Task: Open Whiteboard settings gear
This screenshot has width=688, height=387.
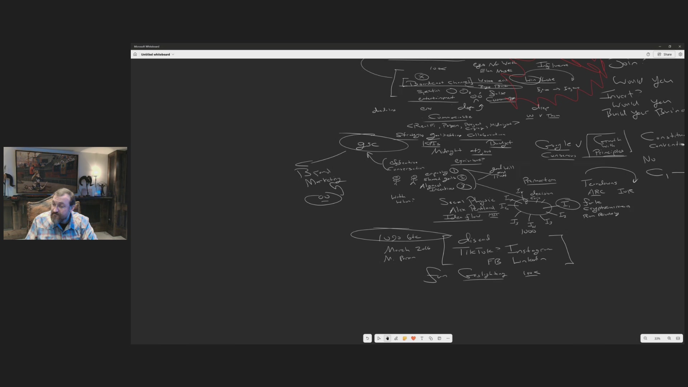Action: pyautogui.click(x=680, y=54)
